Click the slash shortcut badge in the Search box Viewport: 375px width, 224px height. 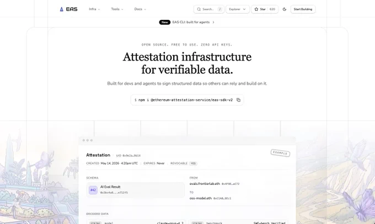219,9
